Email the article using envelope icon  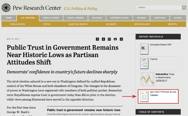[109, 39]
